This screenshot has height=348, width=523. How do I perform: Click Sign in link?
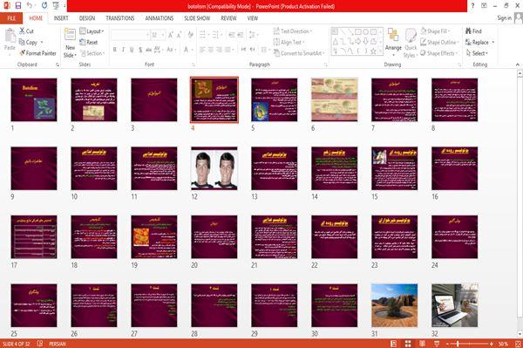(504, 18)
